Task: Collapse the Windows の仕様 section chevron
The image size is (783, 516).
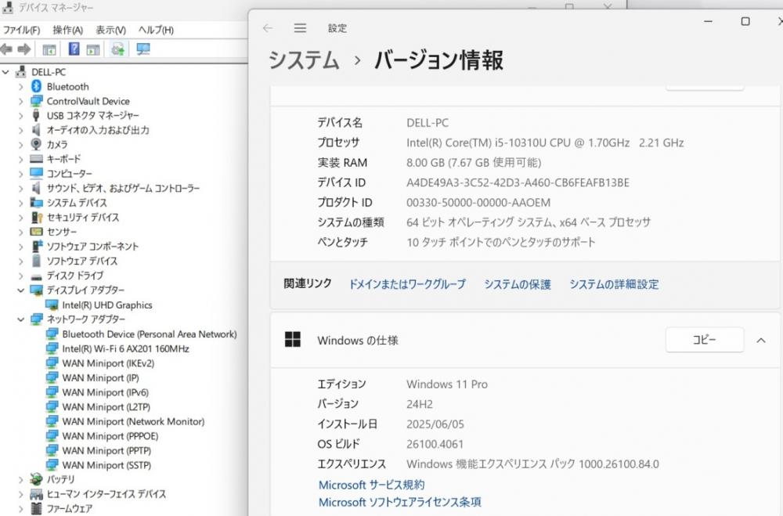Action: click(761, 340)
